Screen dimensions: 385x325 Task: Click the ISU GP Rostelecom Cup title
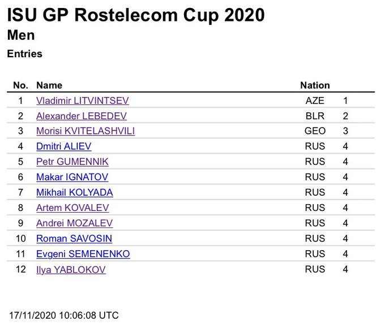(136, 15)
